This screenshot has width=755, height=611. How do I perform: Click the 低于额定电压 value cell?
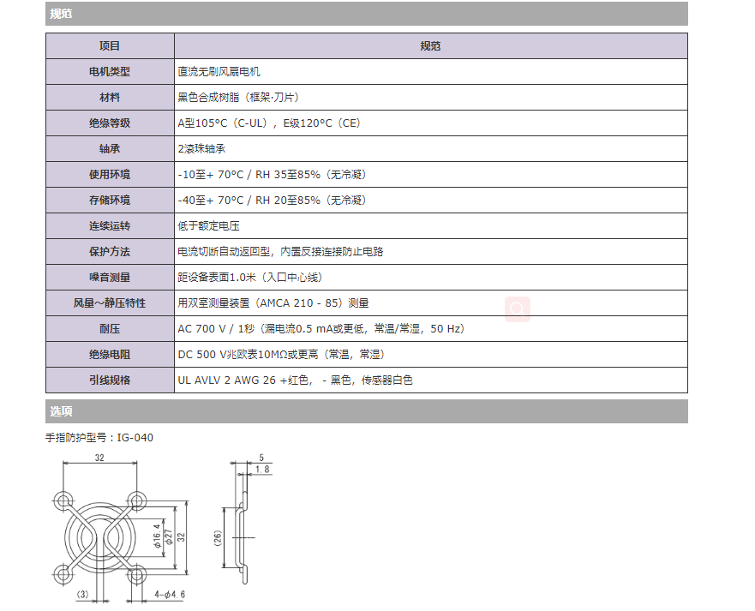coord(208,226)
